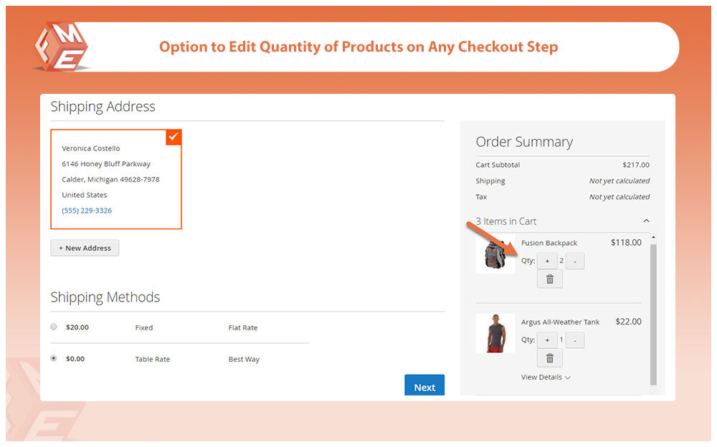Add a new address with + New Address
Screen dimensions: 717x447
tap(85, 248)
